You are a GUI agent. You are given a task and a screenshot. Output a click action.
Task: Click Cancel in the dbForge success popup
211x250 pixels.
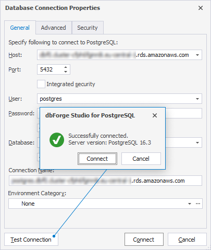(141, 159)
